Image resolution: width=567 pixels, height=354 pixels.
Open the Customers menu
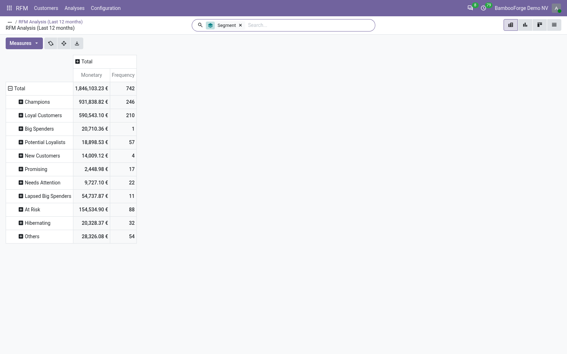[x=46, y=8]
